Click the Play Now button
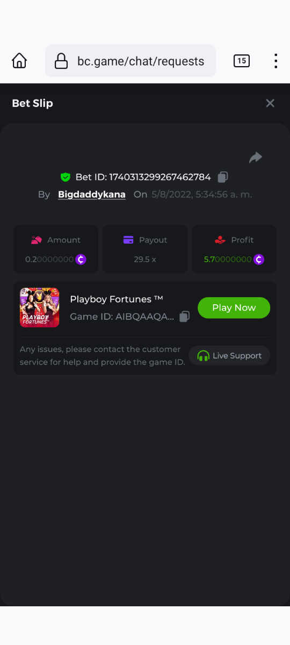290x645 pixels. point(234,307)
